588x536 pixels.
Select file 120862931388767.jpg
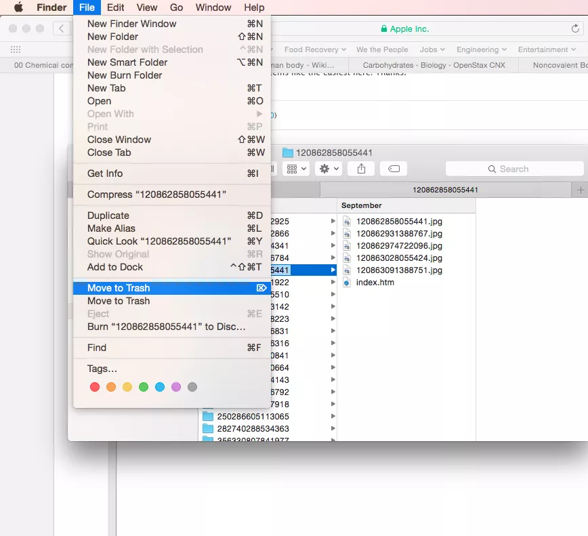click(x=398, y=234)
